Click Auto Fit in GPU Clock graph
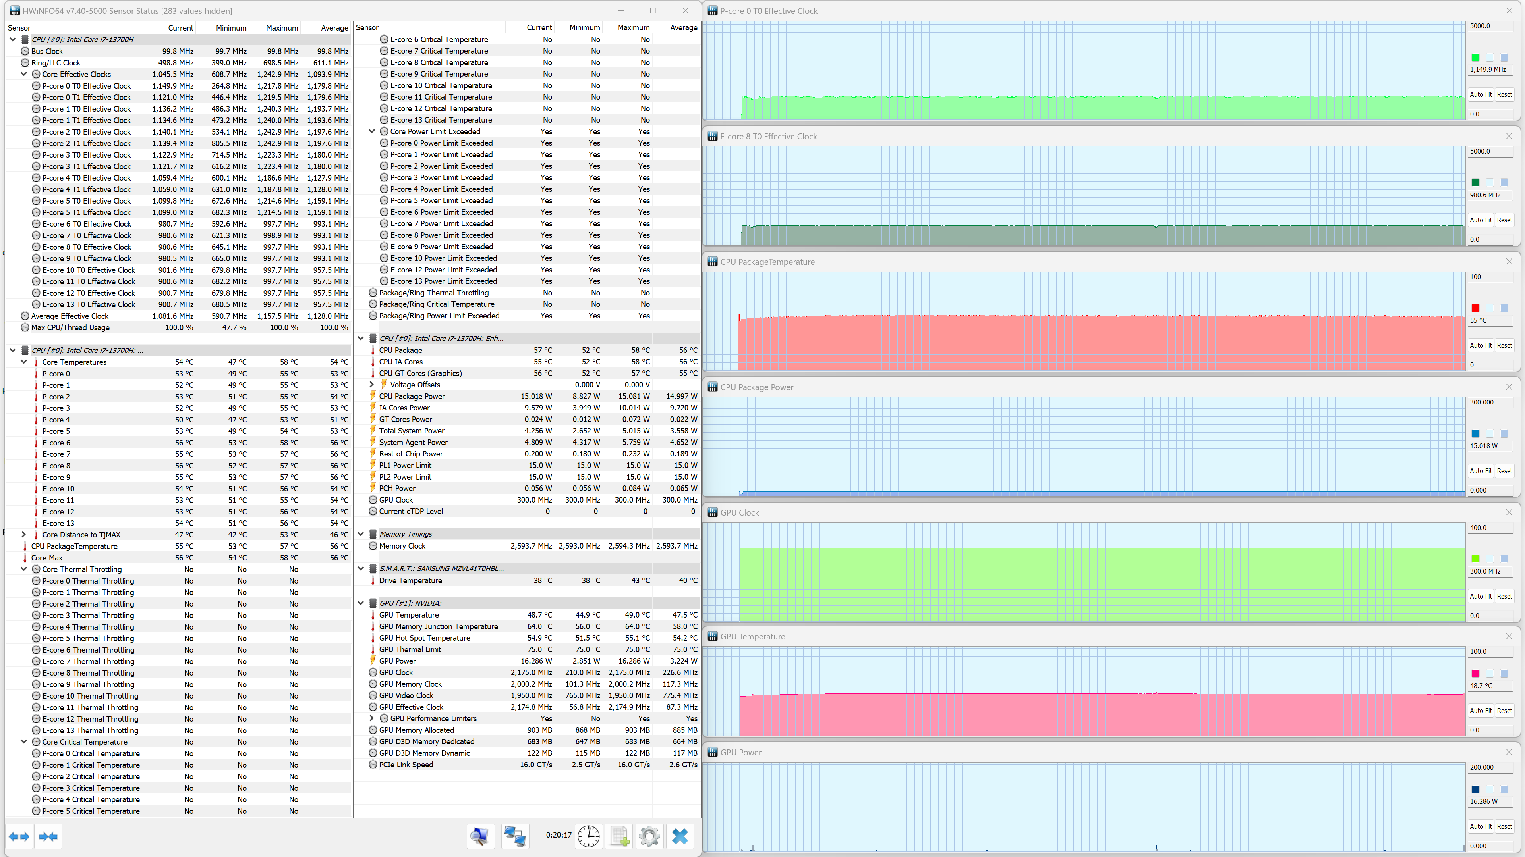 coord(1481,596)
